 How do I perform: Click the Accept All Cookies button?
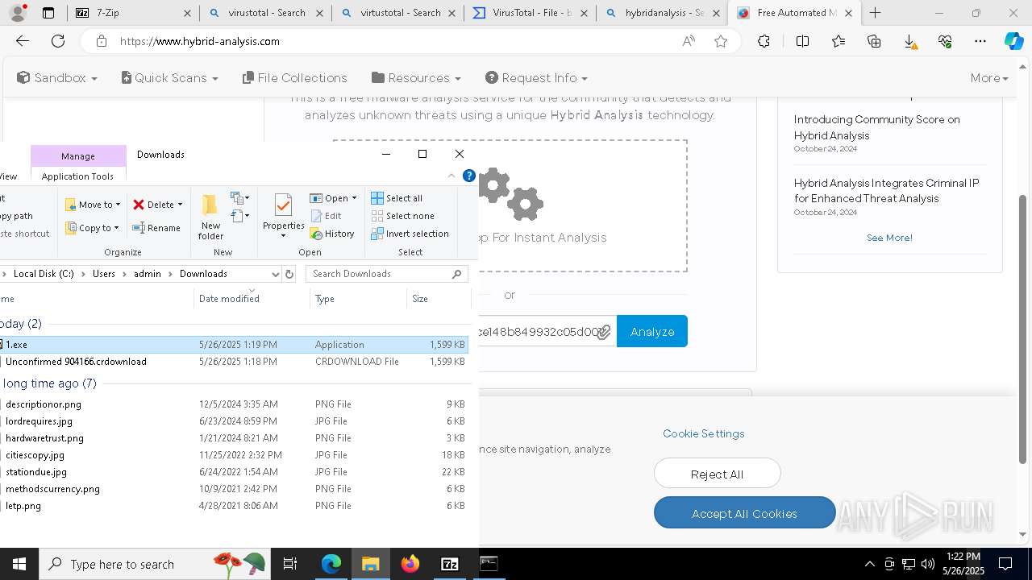pyautogui.click(x=744, y=513)
